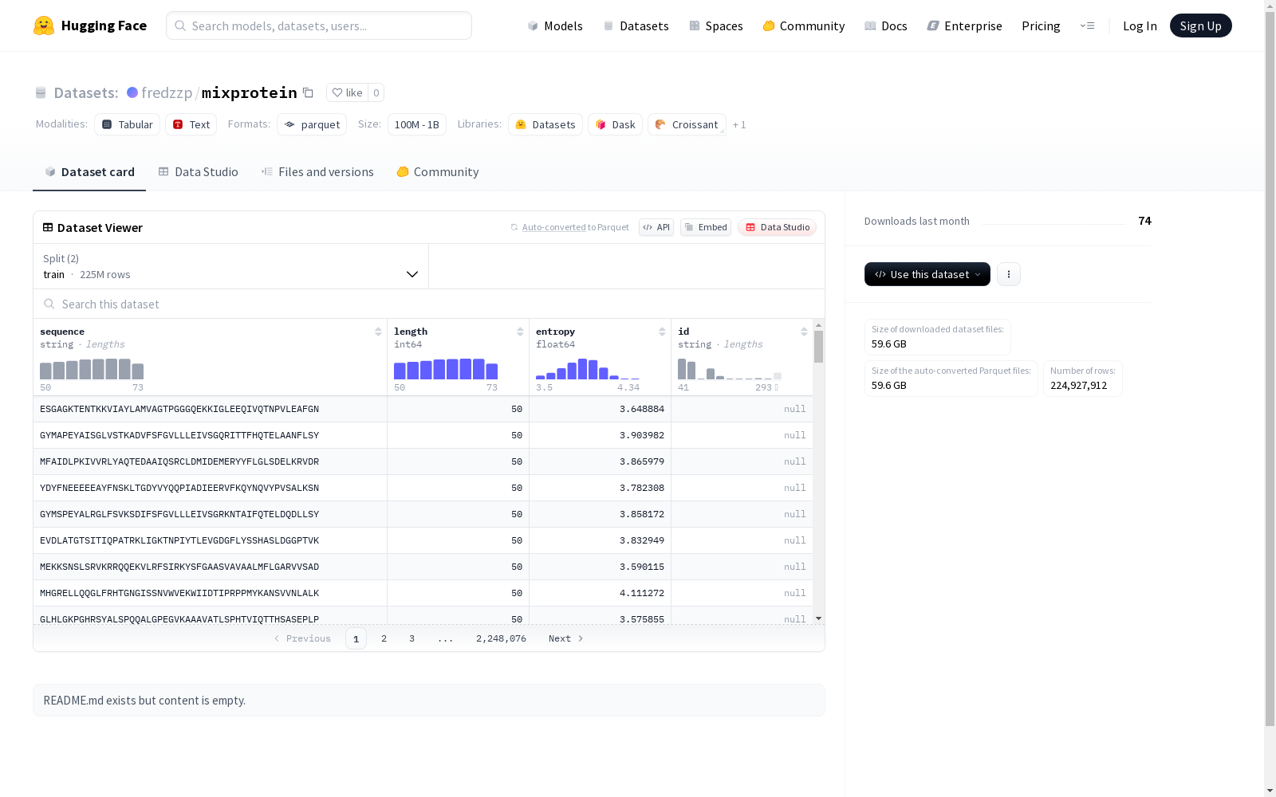Open the dataset Community tab

click(x=438, y=172)
